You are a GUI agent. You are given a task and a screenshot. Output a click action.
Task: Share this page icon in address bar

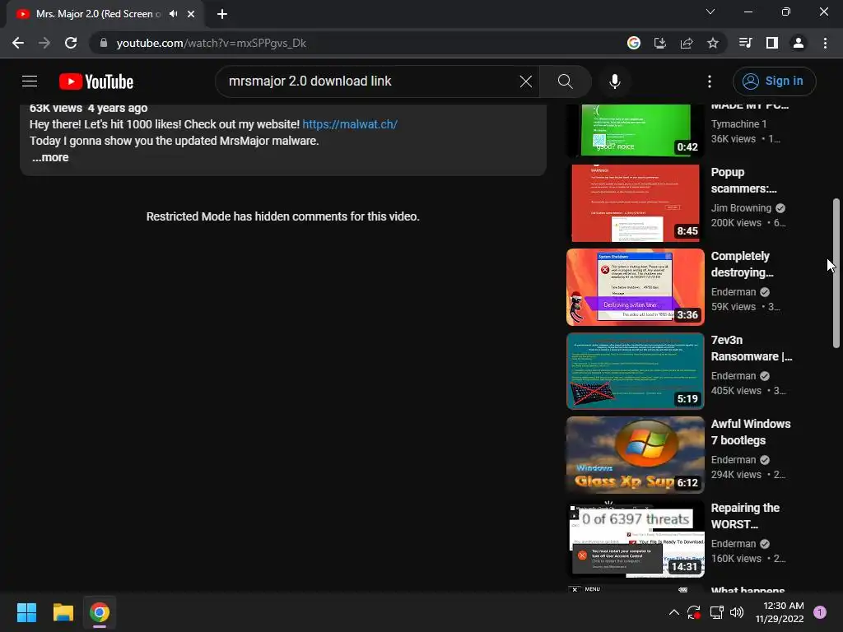(686, 43)
